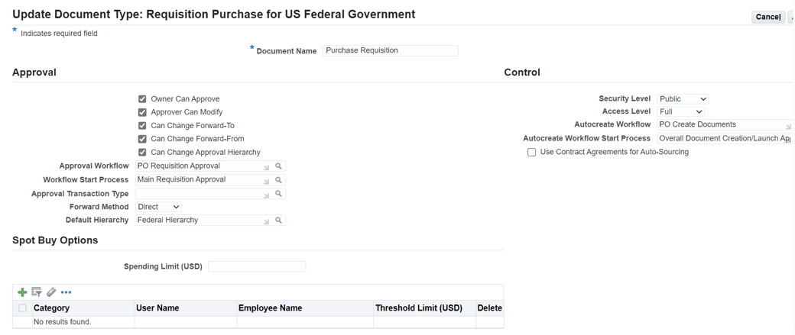
Task: Toggle Approver Can Modify checkbox
Action: (x=142, y=112)
